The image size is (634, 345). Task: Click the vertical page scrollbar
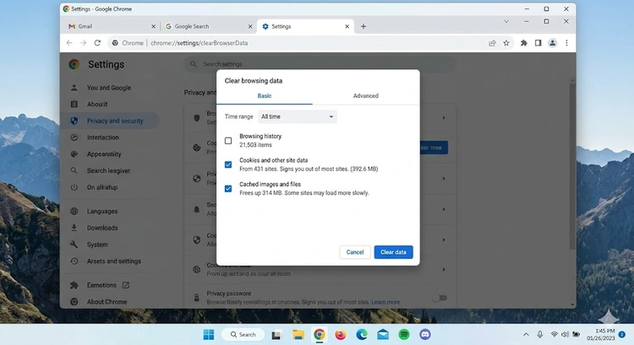click(572, 165)
